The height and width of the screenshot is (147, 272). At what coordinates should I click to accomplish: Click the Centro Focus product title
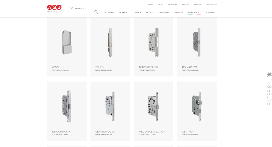[105, 132]
